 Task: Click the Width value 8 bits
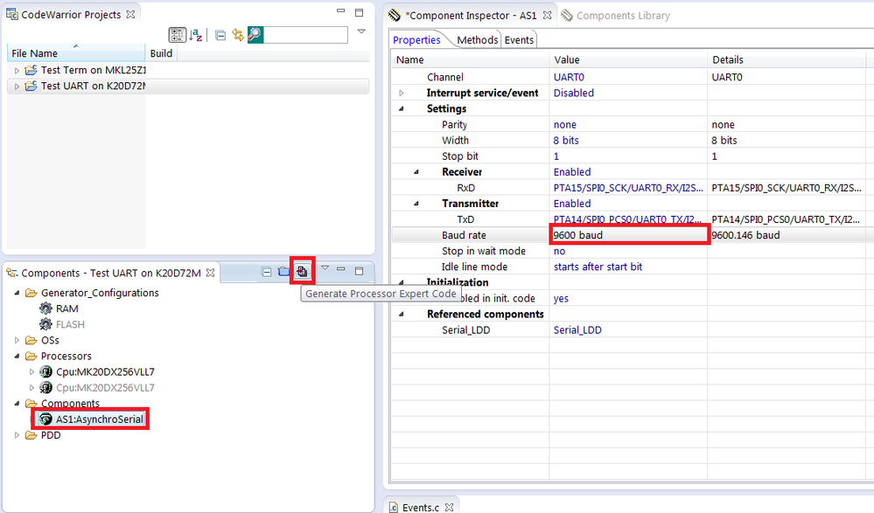coord(566,141)
